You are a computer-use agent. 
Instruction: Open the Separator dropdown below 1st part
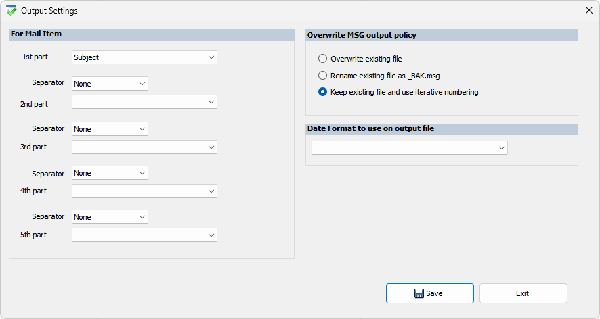pos(110,84)
